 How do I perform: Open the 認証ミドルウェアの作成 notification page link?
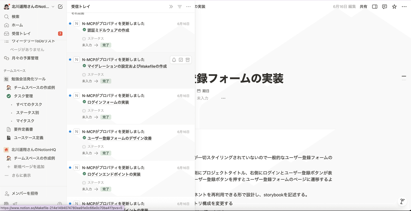pyautogui.click(x=108, y=30)
